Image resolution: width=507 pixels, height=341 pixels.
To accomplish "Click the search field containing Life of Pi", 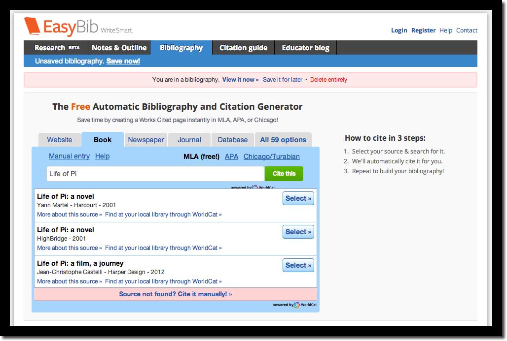I will (x=155, y=174).
